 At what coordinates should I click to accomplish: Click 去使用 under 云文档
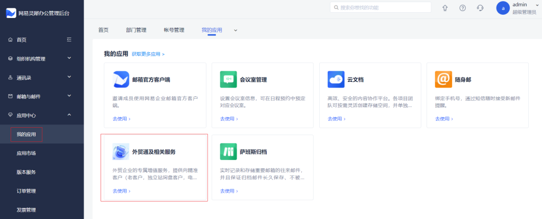[336, 119]
